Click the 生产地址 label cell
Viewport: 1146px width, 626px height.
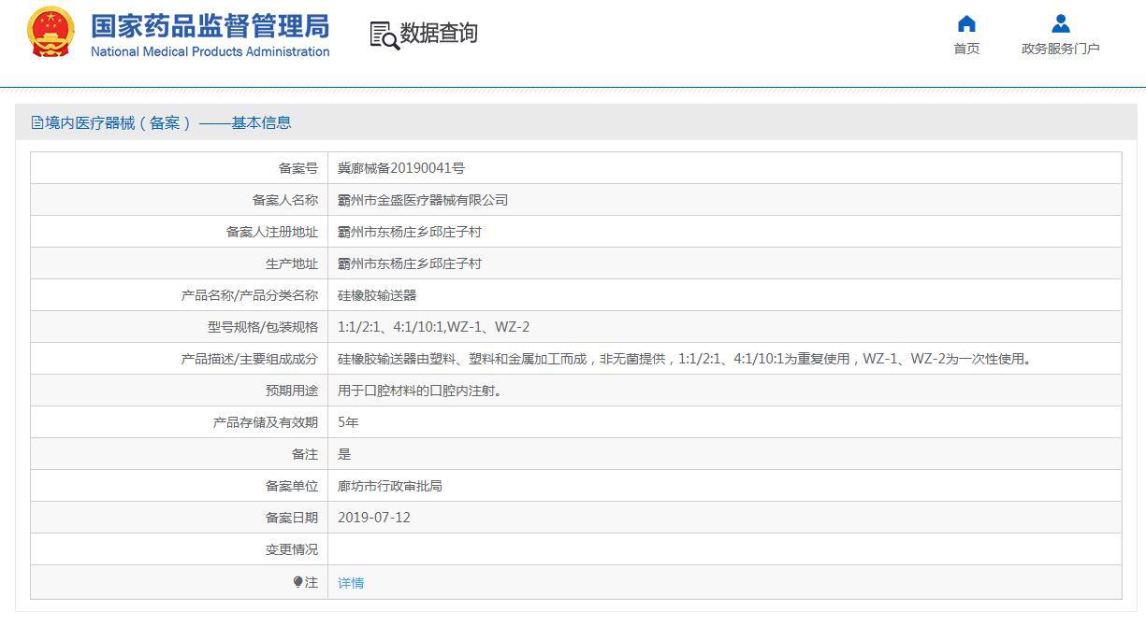coord(180,263)
